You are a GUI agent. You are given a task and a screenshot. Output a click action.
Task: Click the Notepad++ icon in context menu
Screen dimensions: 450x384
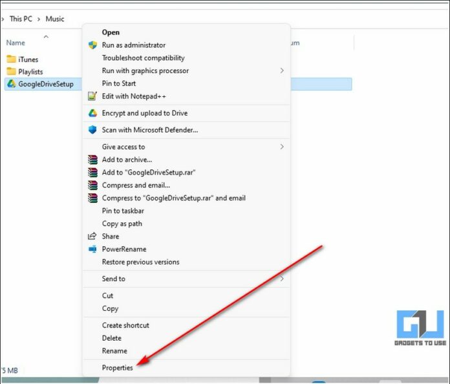92,96
